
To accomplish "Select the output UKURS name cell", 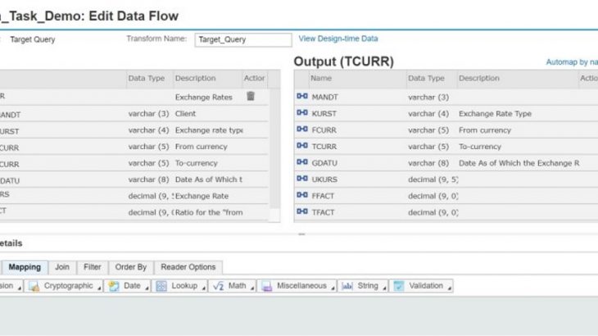I will [x=324, y=179].
